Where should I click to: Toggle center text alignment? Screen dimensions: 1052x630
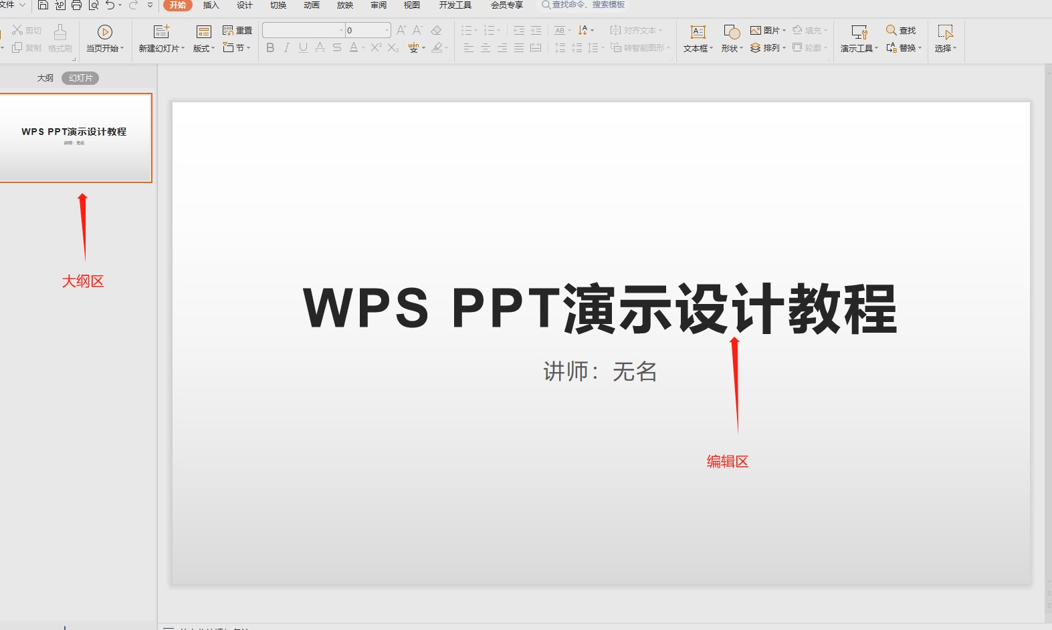tap(486, 47)
